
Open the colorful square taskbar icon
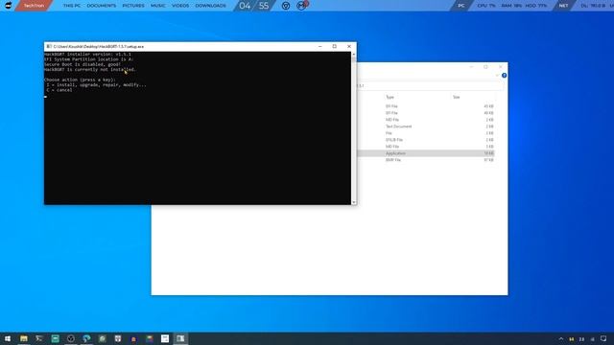[x=150, y=338]
